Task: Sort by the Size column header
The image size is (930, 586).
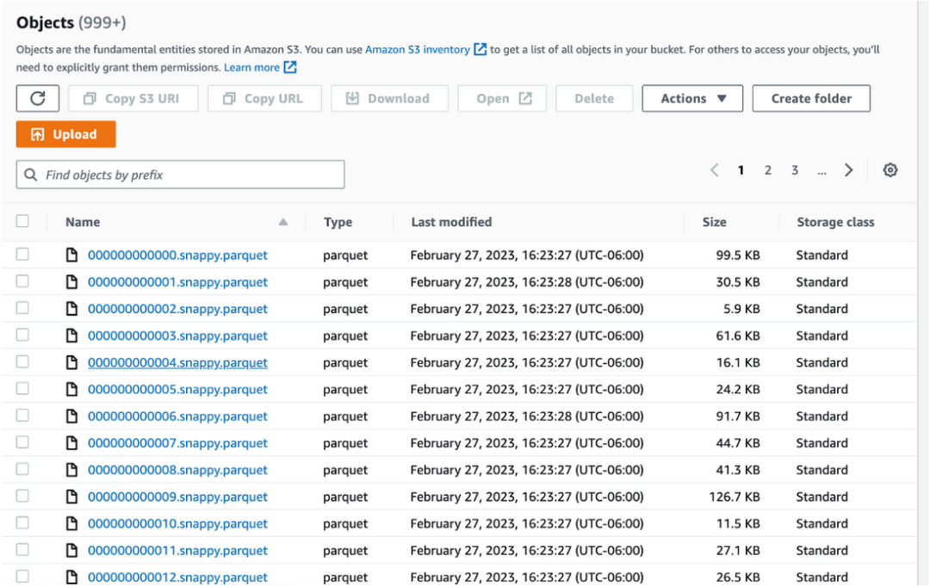Action: click(714, 222)
